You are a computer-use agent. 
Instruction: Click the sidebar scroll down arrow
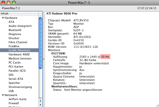(x=40, y=105)
